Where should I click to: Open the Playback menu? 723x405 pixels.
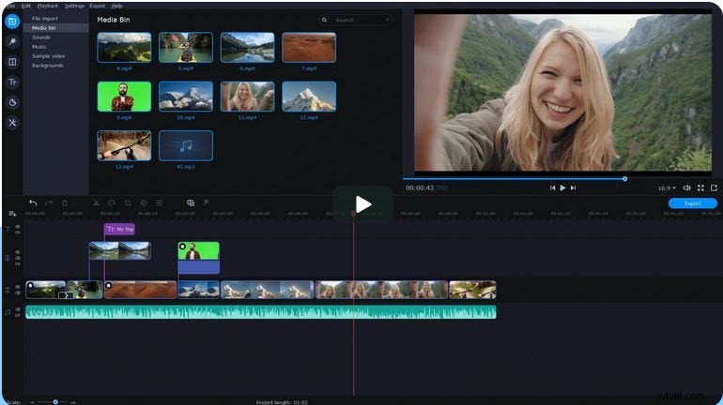pos(47,6)
